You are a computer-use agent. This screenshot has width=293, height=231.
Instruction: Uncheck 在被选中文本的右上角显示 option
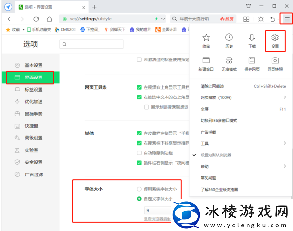pos(139,97)
